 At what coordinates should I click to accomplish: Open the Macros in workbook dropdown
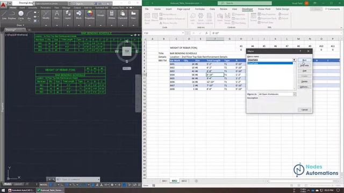(x=295, y=94)
